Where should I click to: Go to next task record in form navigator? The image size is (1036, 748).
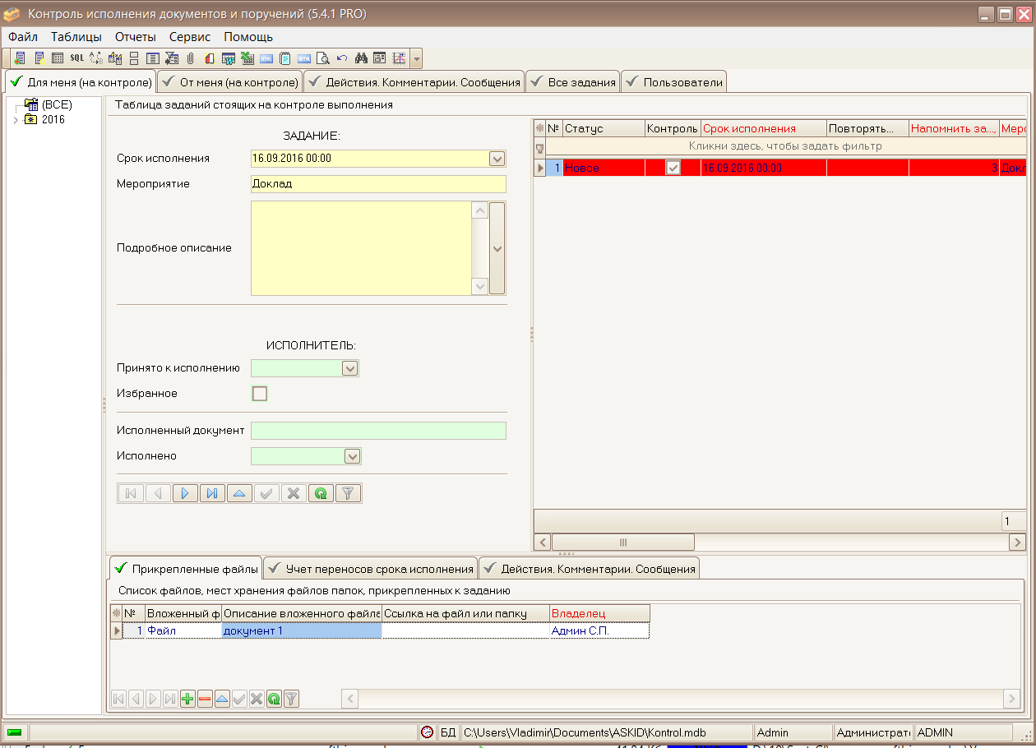tap(185, 493)
